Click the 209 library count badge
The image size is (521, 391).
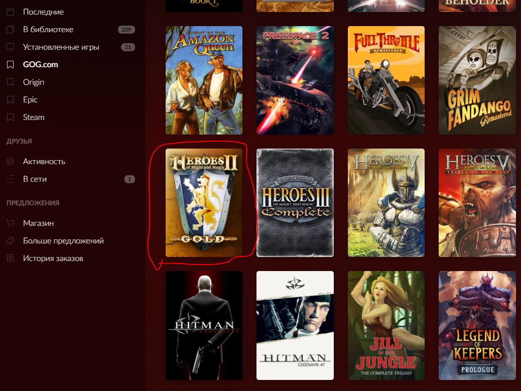pos(126,30)
